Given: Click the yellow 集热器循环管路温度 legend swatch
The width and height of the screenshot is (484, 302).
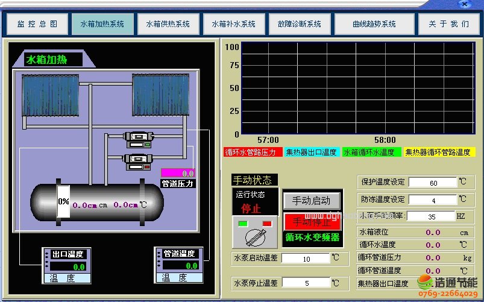Looking at the screenshot, I should point(439,153).
